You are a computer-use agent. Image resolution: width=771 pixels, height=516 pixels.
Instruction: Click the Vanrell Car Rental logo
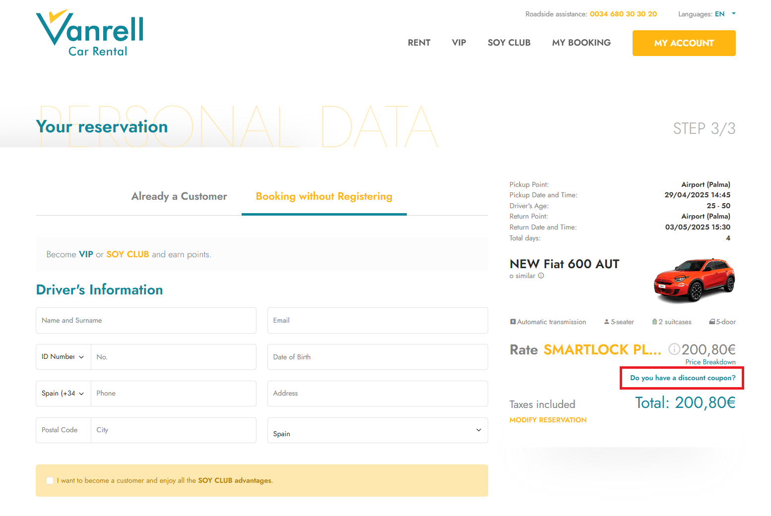90,33
